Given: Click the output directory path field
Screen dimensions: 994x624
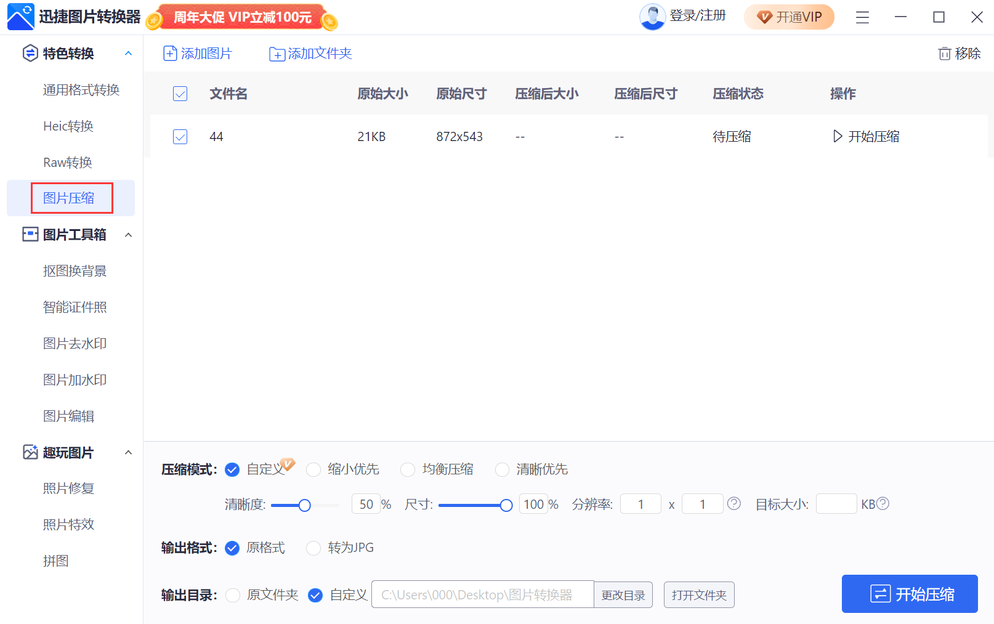Looking at the screenshot, I should [482, 594].
